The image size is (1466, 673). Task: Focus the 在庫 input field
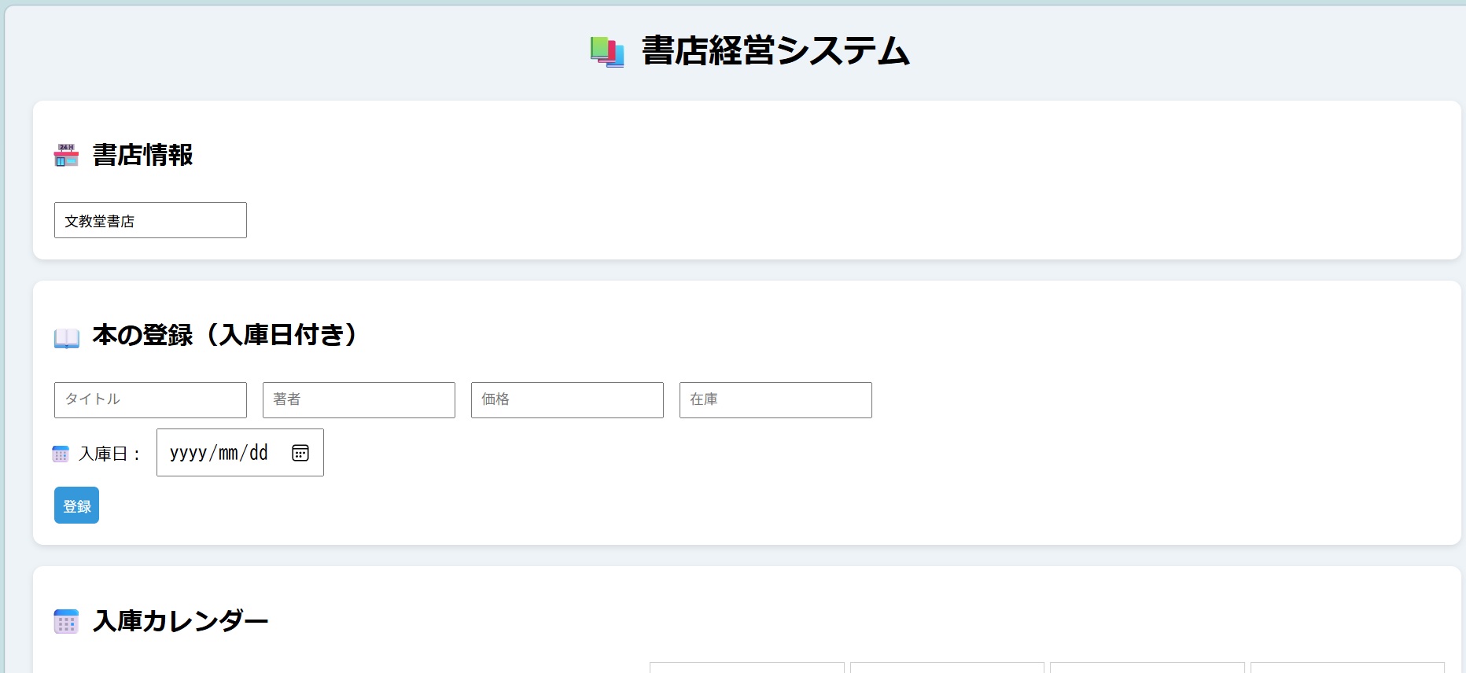775,400
